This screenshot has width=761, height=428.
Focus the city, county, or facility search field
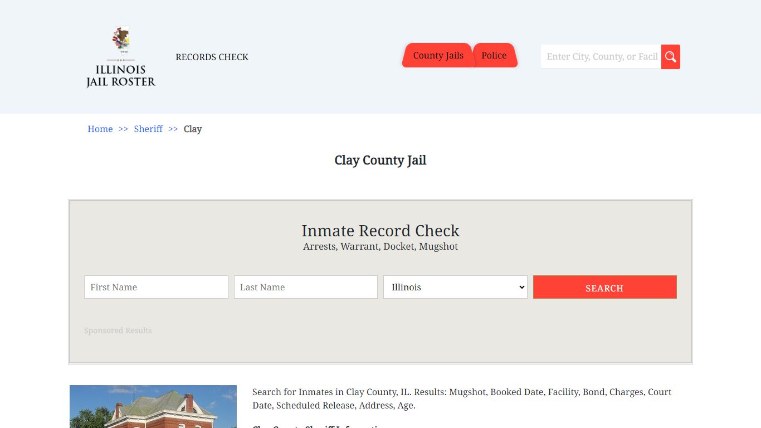point(601,57)
